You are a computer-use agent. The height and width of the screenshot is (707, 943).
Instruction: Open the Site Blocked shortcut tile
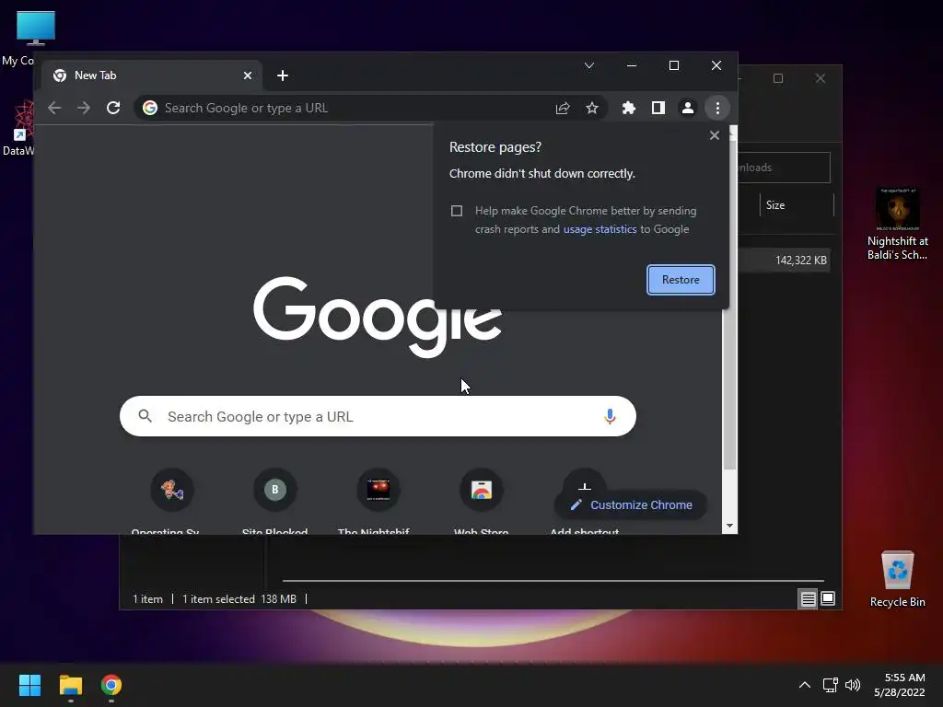click(274, 490)
